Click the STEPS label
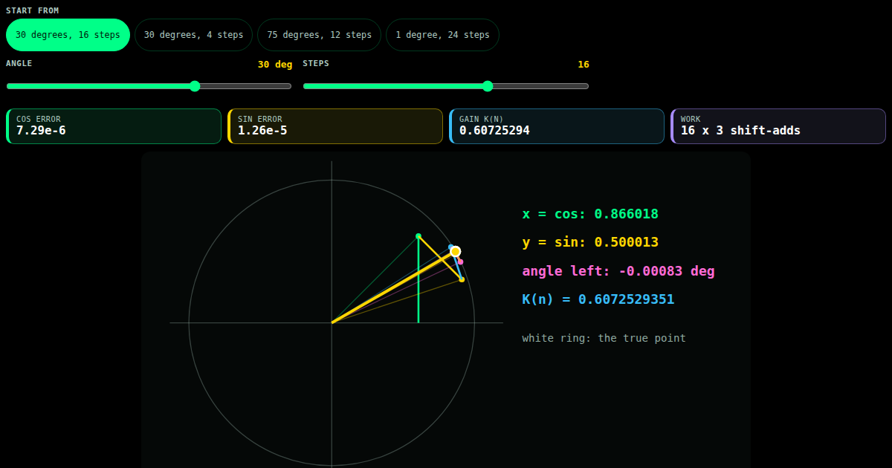The image size is (892, 468). tap(316, 64)
